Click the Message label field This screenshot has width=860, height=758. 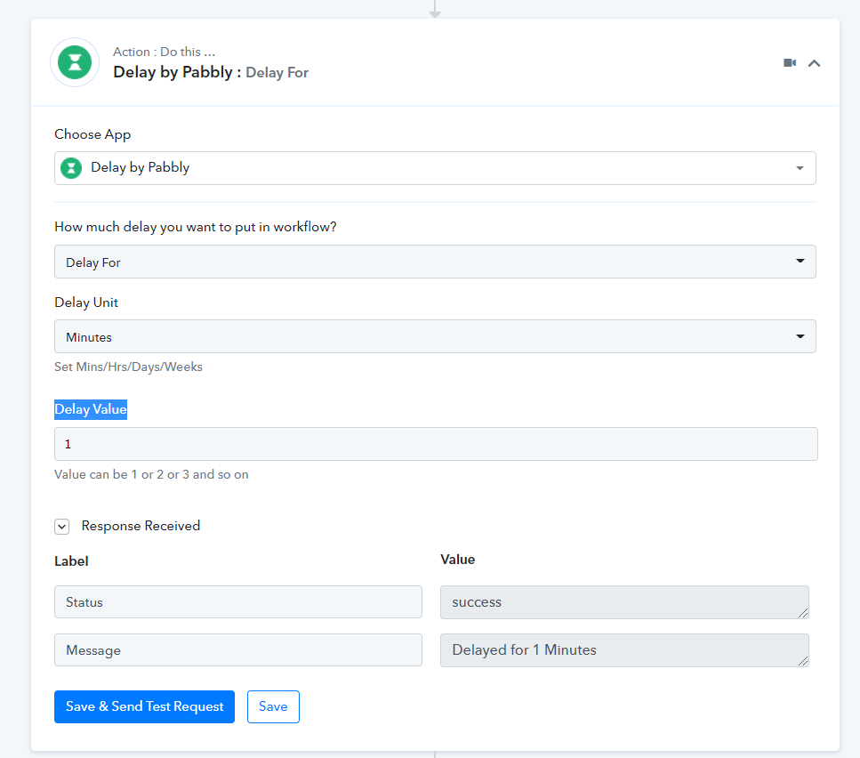pyautogui.click(x=237, y=650)
